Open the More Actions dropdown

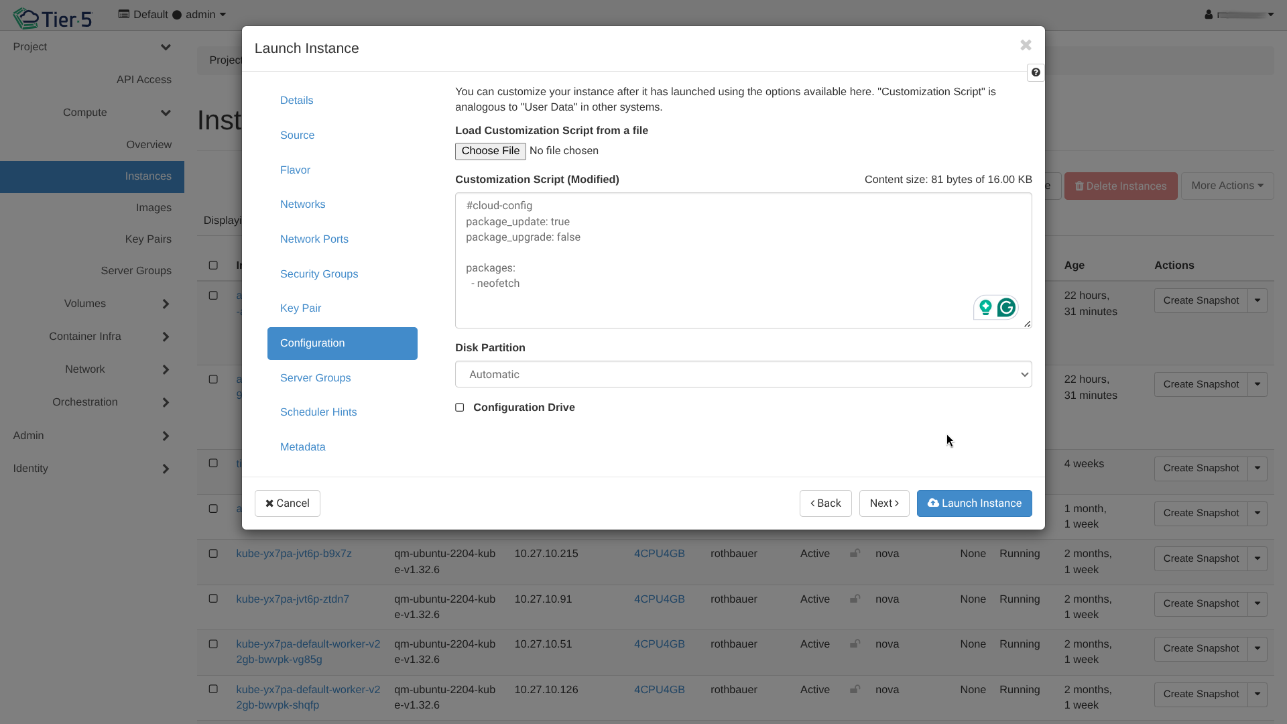coord(1227,186)
